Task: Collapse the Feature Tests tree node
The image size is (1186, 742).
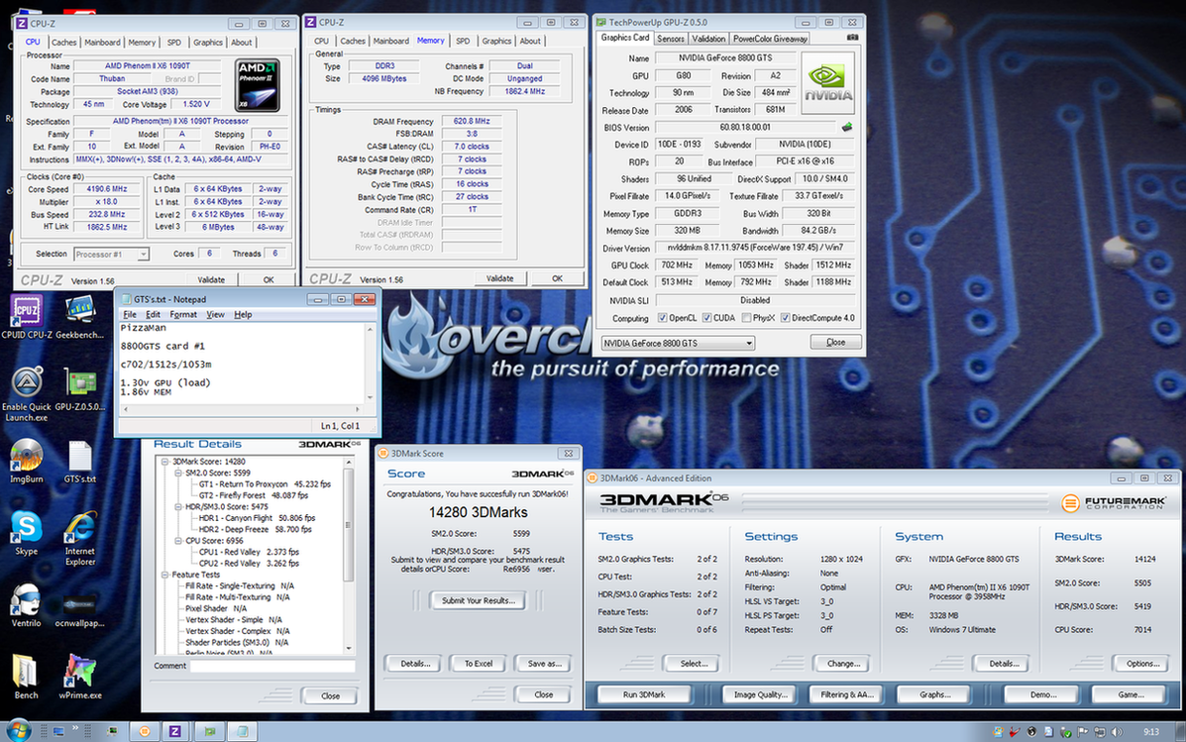Action: (x=164, y=575)
